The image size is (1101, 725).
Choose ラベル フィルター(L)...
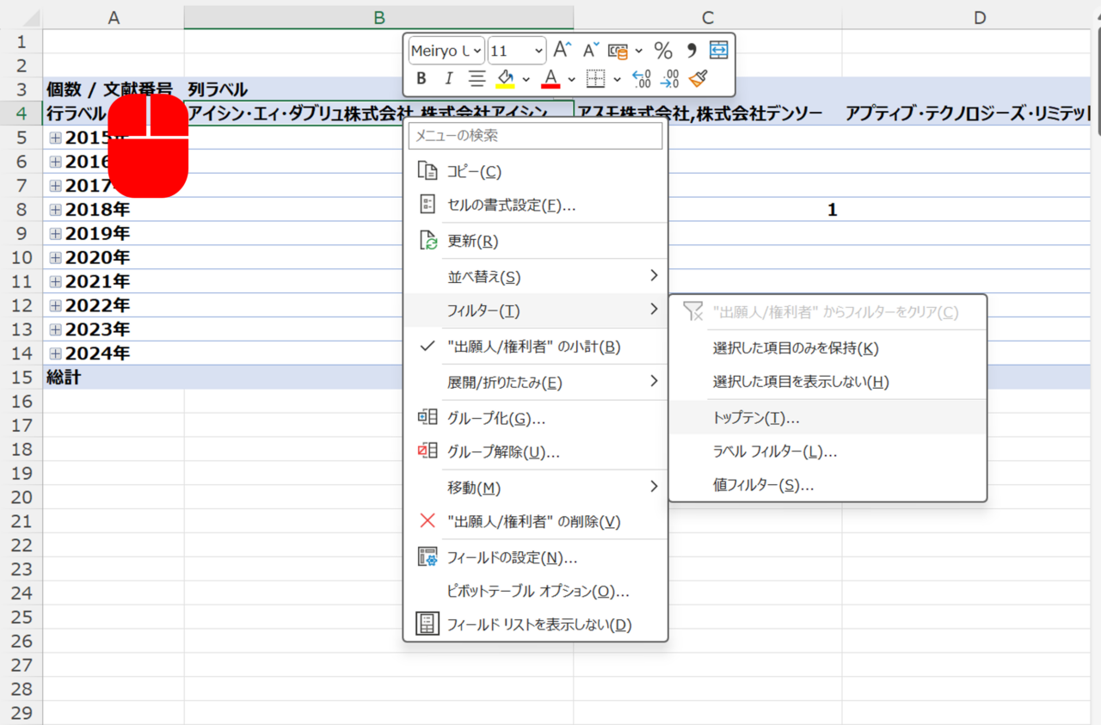pyautogui.click(x=827, y=451)
